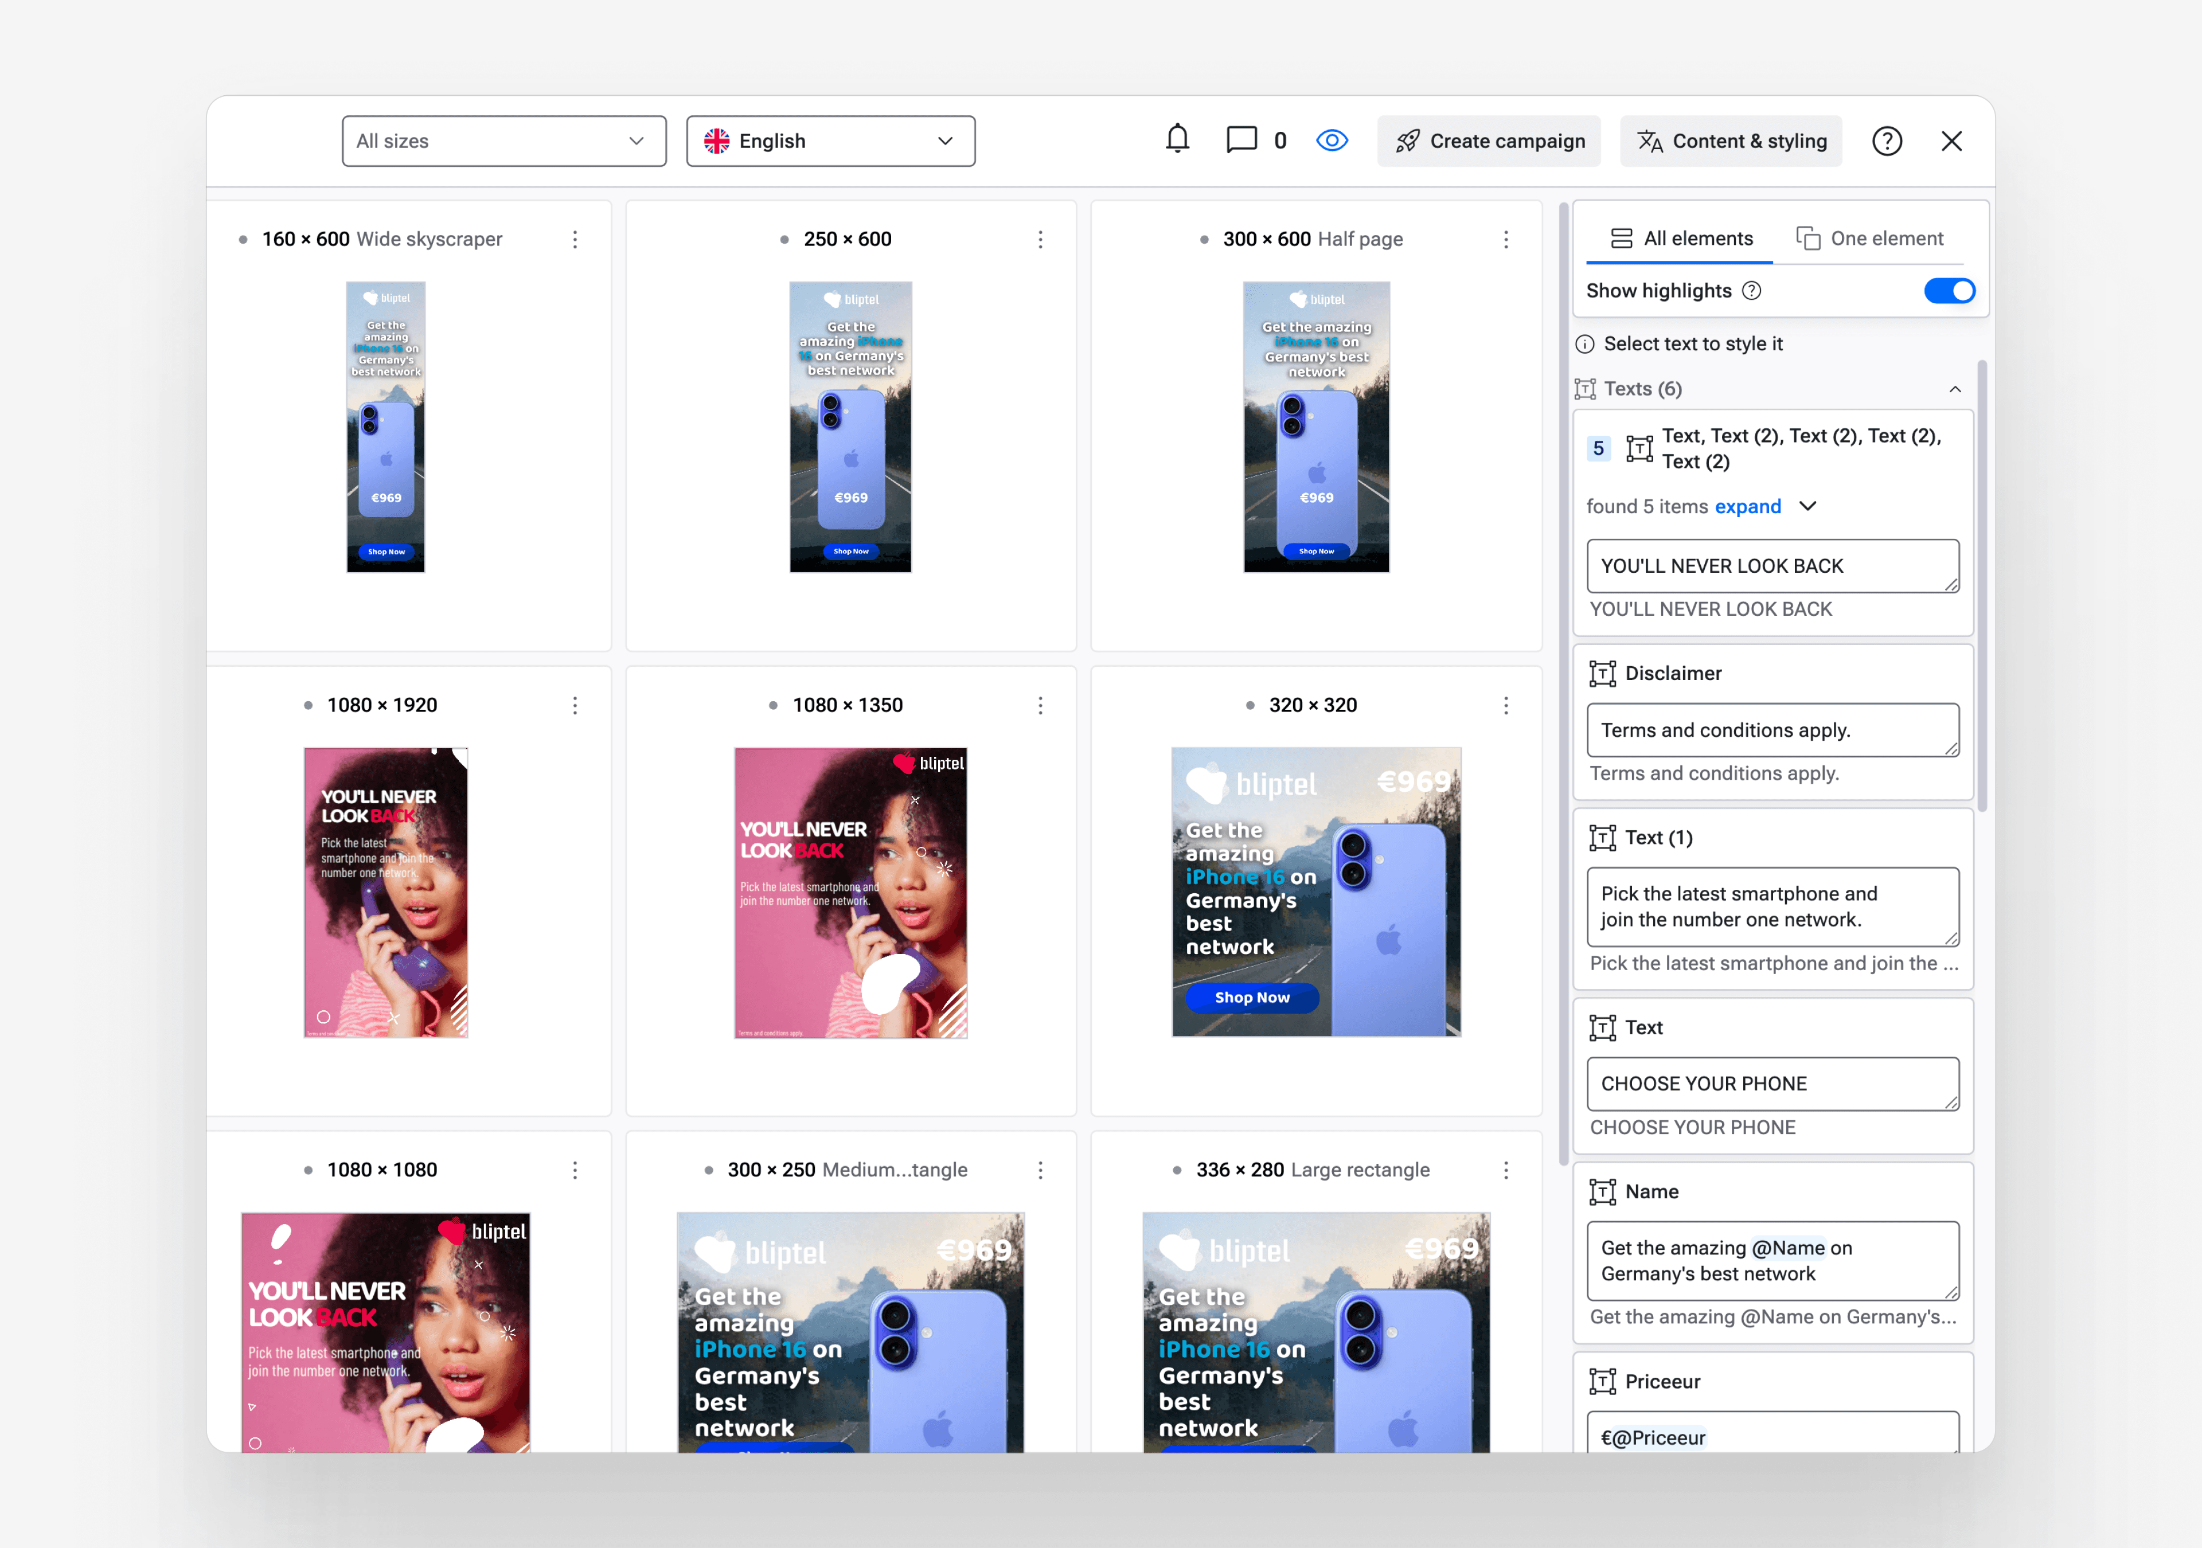Toggle the blue eye preview visibility icon
The height and width of the screenshot is (1548, 2202).
tap(1331, 141)
